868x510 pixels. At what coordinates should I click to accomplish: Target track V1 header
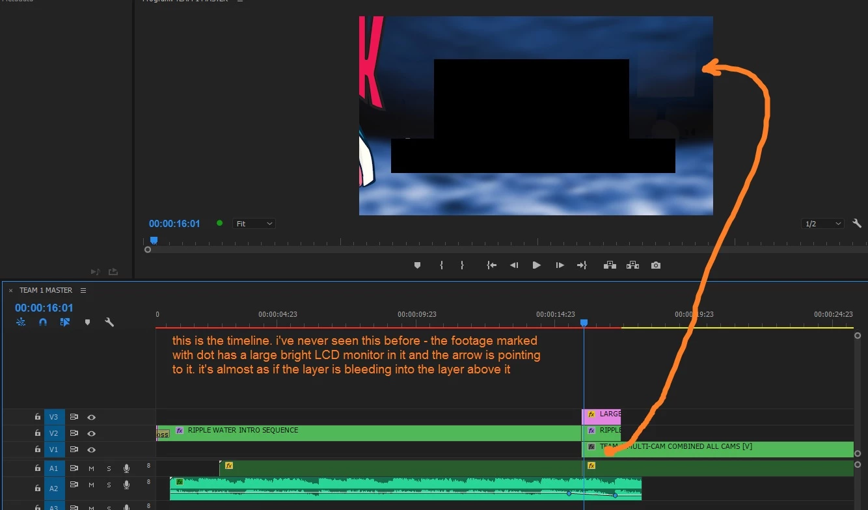click(x=54, y=450)
